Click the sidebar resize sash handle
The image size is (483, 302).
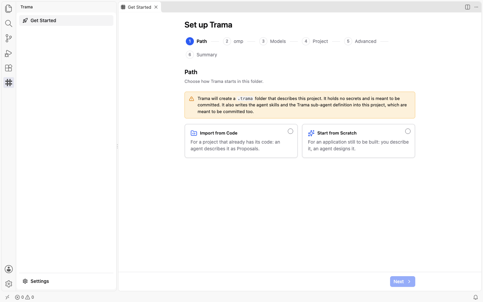tap(117, 146)
